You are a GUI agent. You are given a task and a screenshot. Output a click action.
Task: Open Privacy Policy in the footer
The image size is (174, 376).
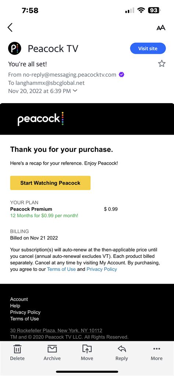[x=25, y=312]
